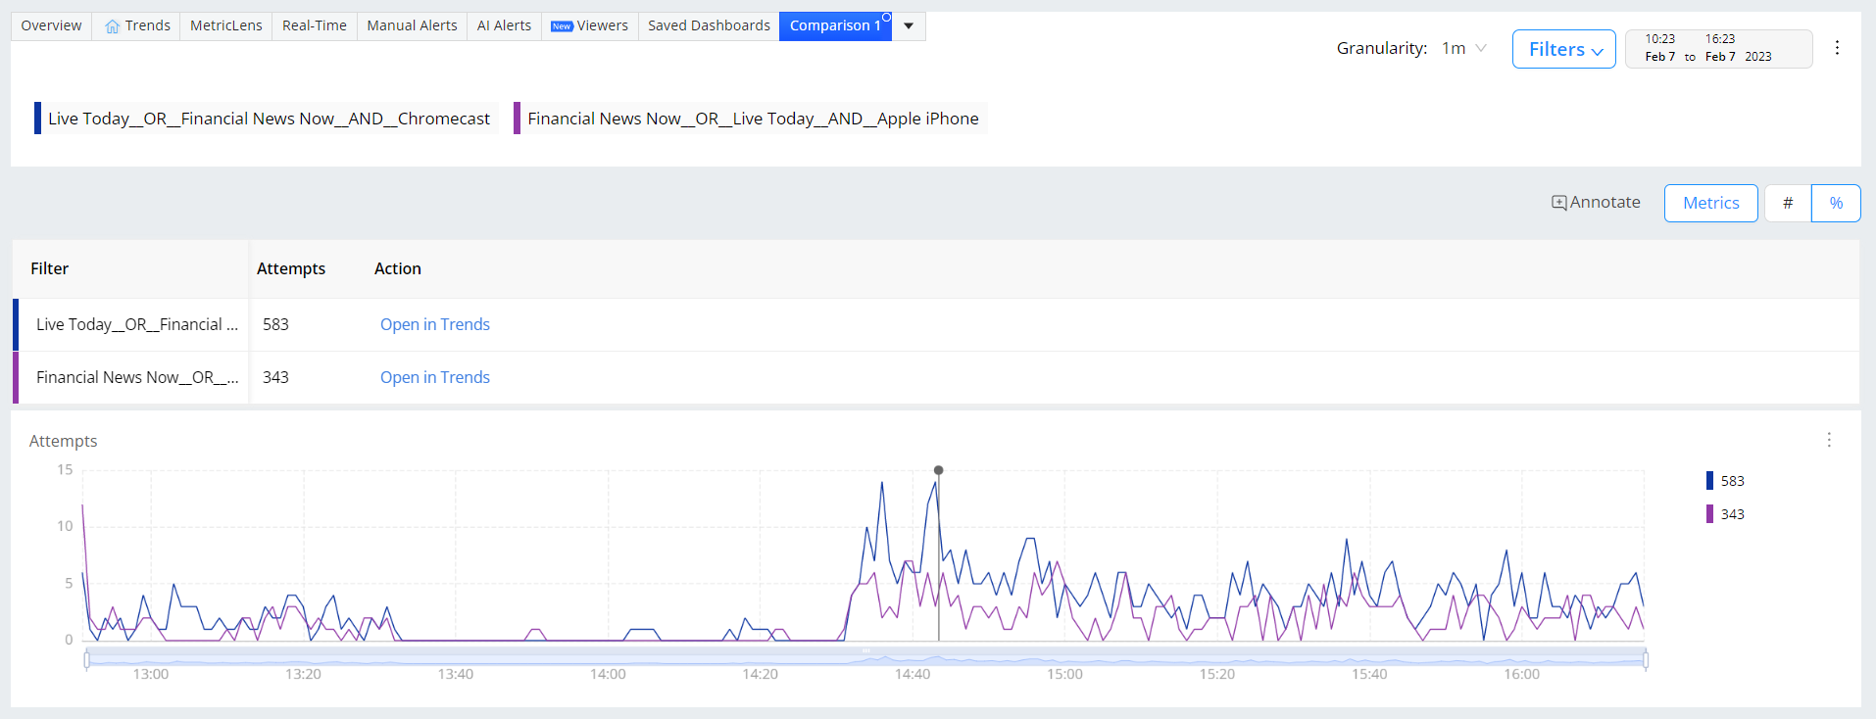This screenshot has width=1876, height=719.
Task: Click the home icon on Trends tab
Action: (x=113, y=26)
